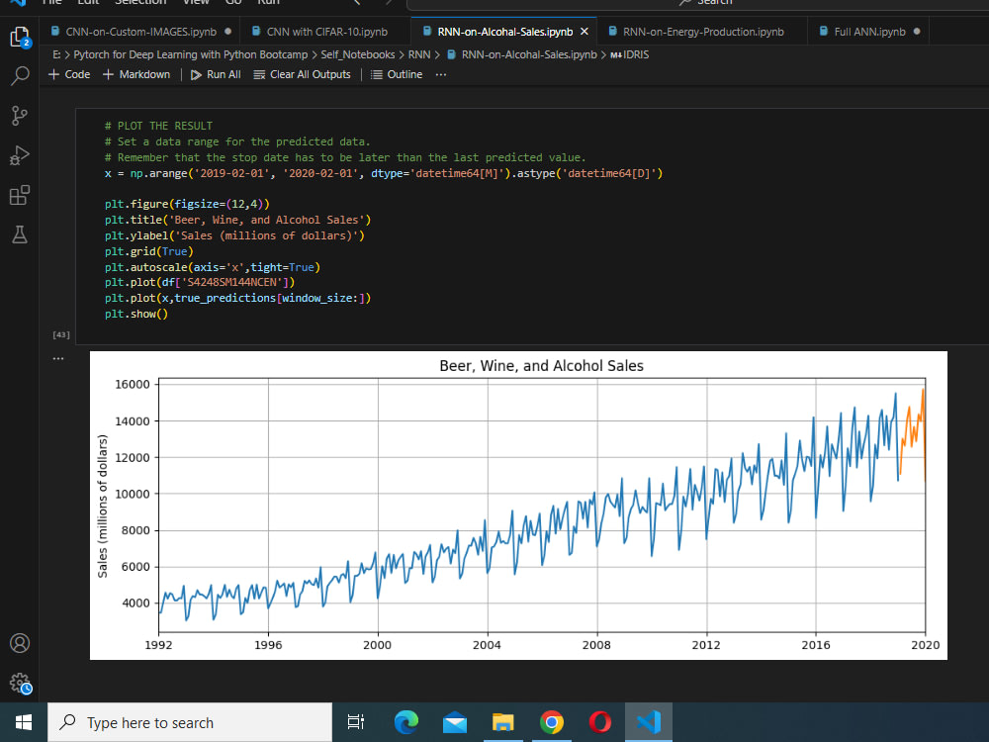989x742 pixels.
Task: Click the Beer, Wine, and Alcohol Sales chart
Action: pyautogui.click(x=518, y=506)
